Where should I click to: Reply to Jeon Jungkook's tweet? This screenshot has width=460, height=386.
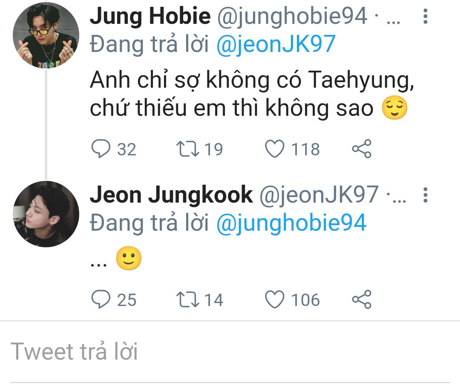[x=101, y=300]
